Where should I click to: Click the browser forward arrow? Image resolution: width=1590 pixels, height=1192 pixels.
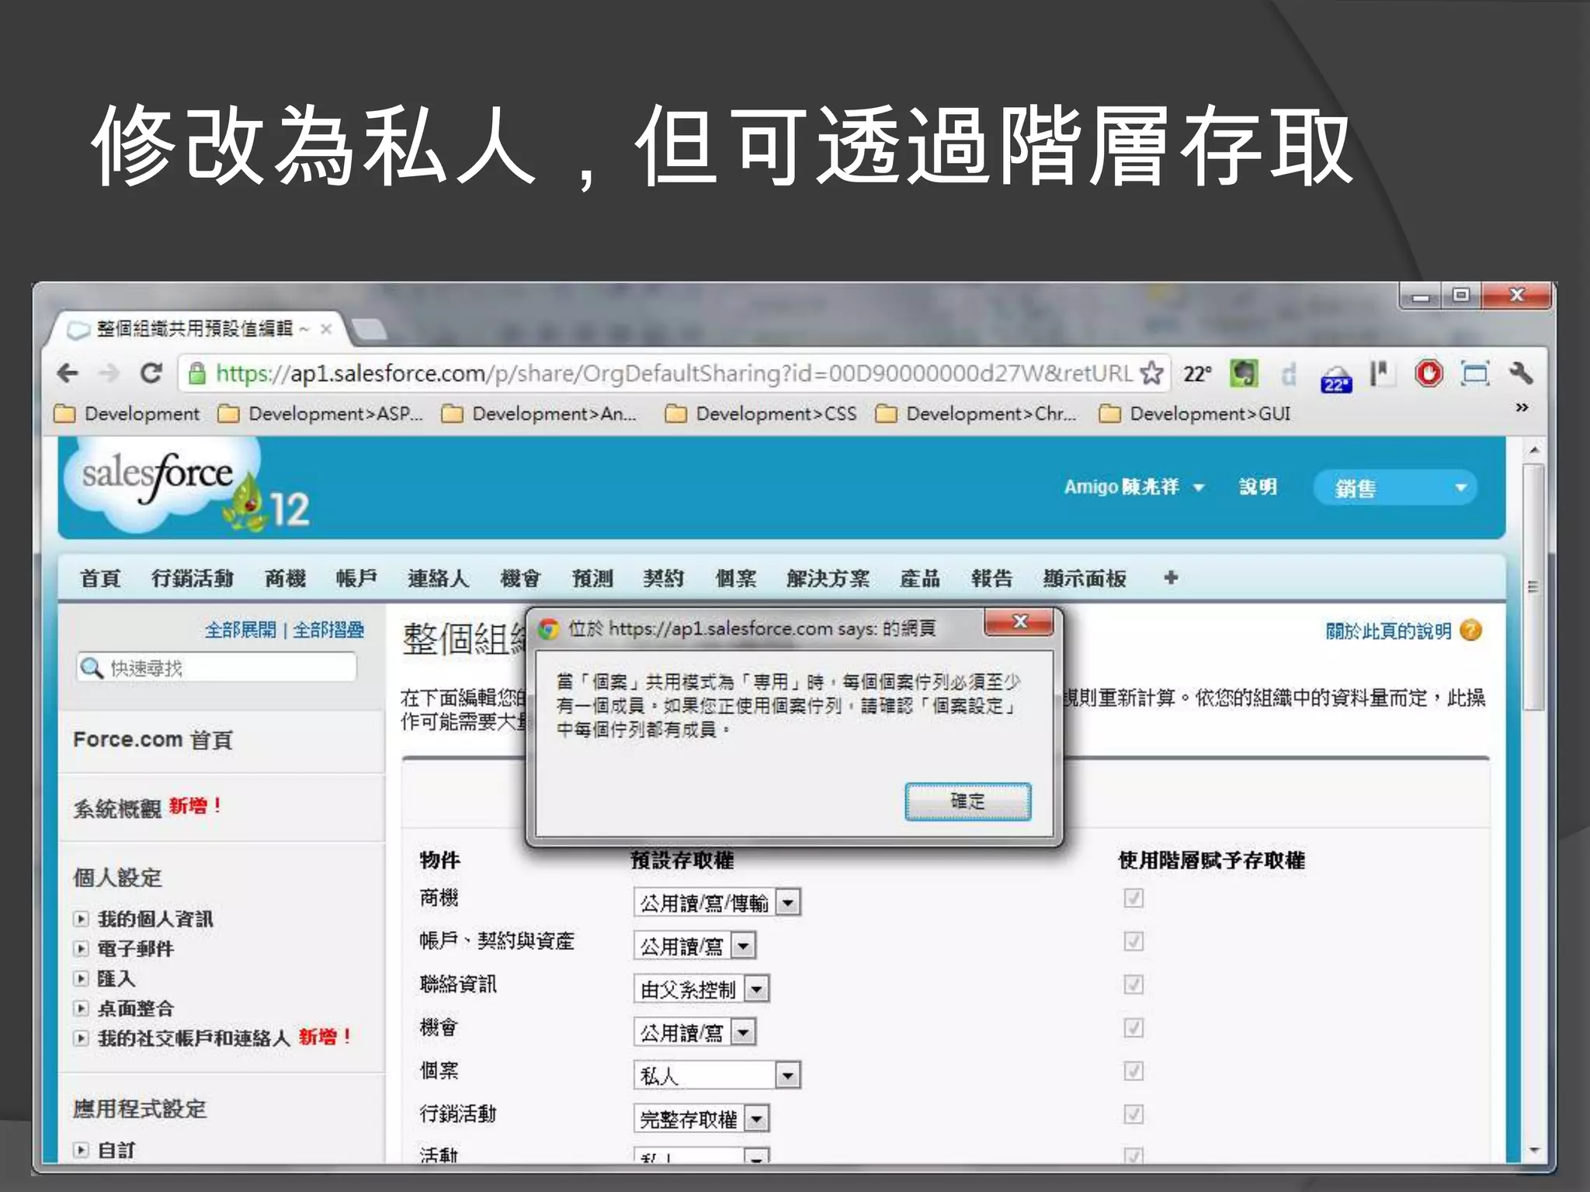(109, 373)
